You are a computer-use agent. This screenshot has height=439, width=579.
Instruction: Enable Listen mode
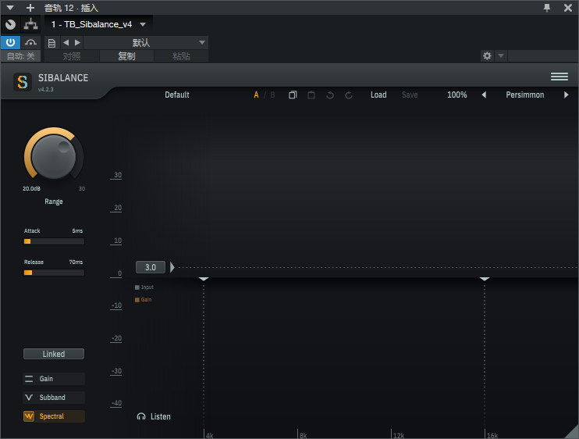point(154,416)
